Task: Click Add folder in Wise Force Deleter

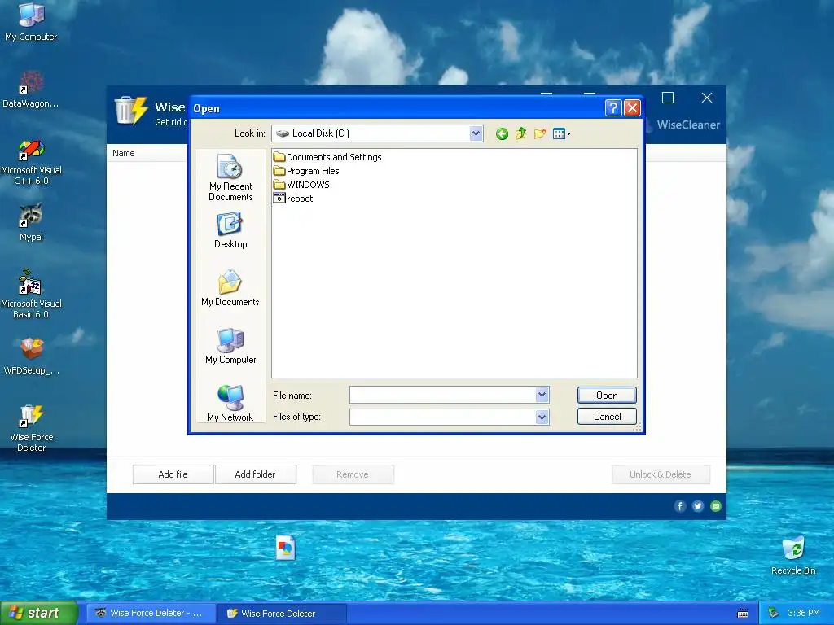Action: coord(255,474)
